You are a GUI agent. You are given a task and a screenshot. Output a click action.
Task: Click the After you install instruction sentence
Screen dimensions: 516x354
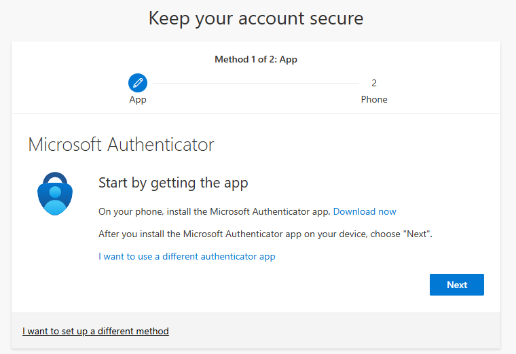(265, 234)
